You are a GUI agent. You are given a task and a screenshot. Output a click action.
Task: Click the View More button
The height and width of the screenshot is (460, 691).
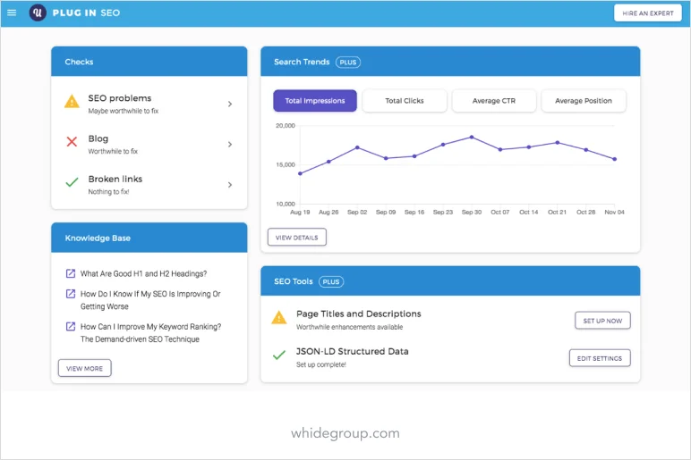click(x=85, y=369)
